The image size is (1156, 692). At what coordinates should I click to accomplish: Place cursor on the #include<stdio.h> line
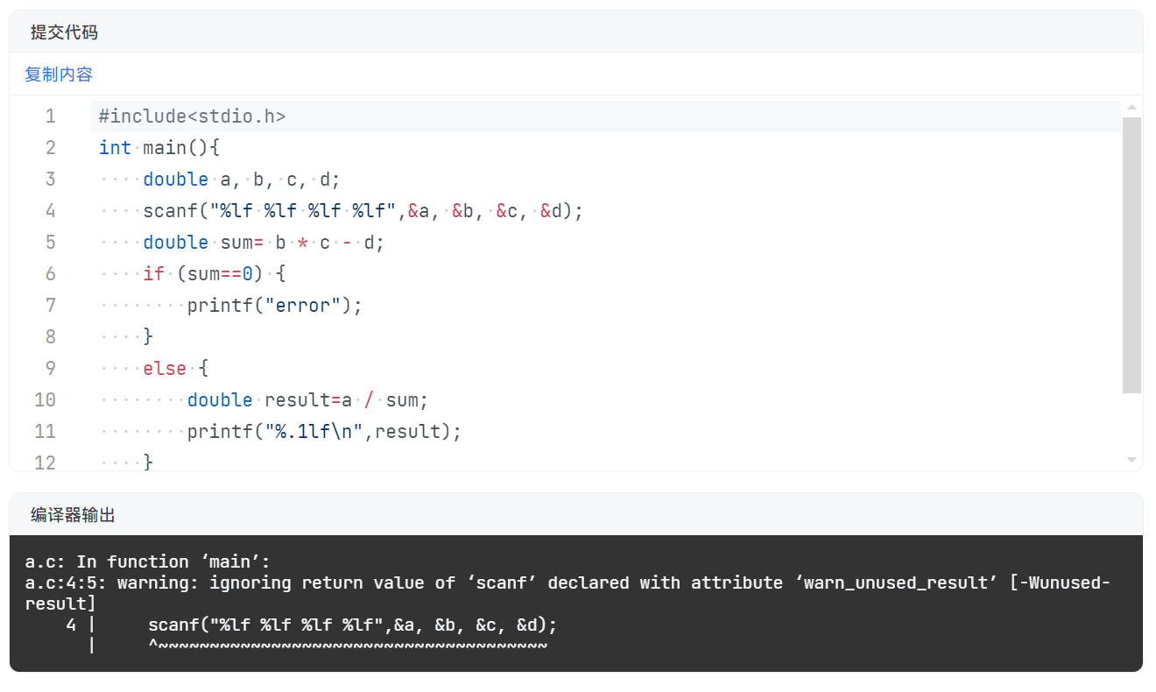point(192,117)
